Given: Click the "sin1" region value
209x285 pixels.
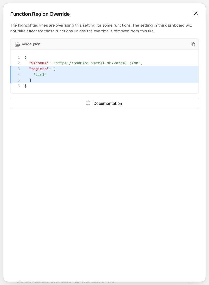Looking at the screenshot, I should (x=40, y=75).
